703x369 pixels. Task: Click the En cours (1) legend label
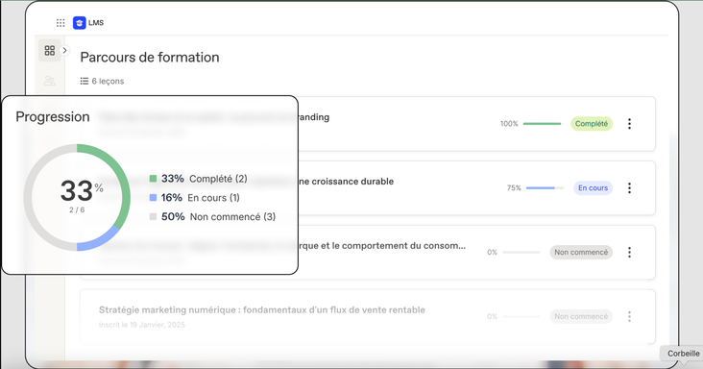(x=213, y=198)
